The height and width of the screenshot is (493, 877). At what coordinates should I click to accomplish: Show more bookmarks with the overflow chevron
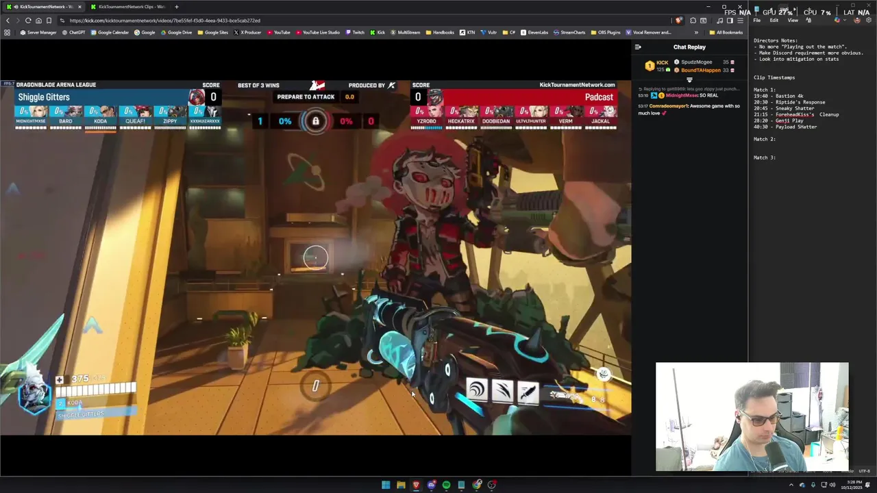tap(696, 32)
